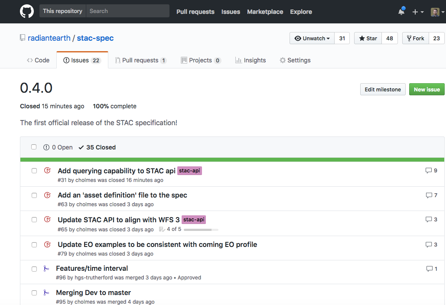This screenshot has height=305, width=446.
Task: Click closed-issue icon for 'Update STAC API'
Action: (x=48, y=220)
